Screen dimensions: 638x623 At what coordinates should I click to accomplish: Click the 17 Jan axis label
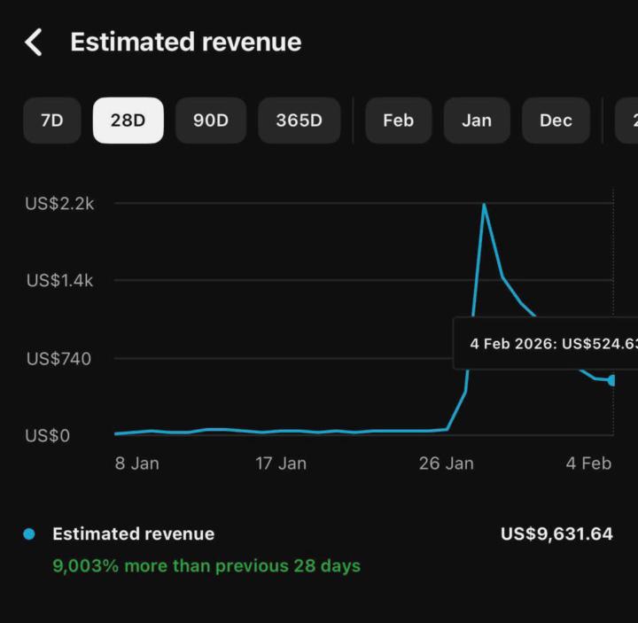coord(281,463)
